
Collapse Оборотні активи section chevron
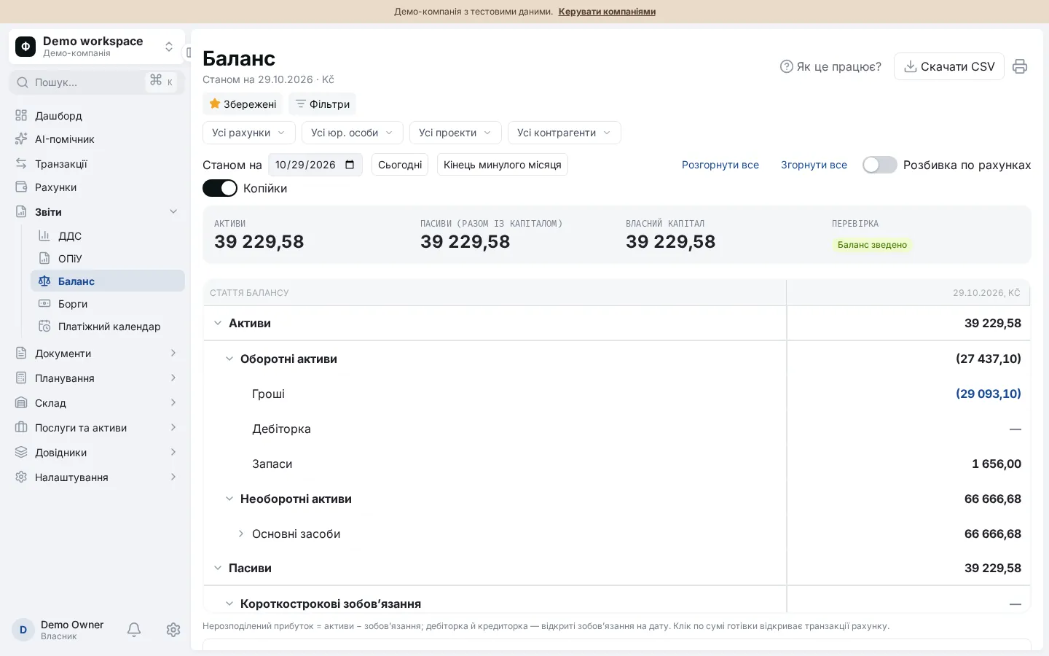pos(229,359)
